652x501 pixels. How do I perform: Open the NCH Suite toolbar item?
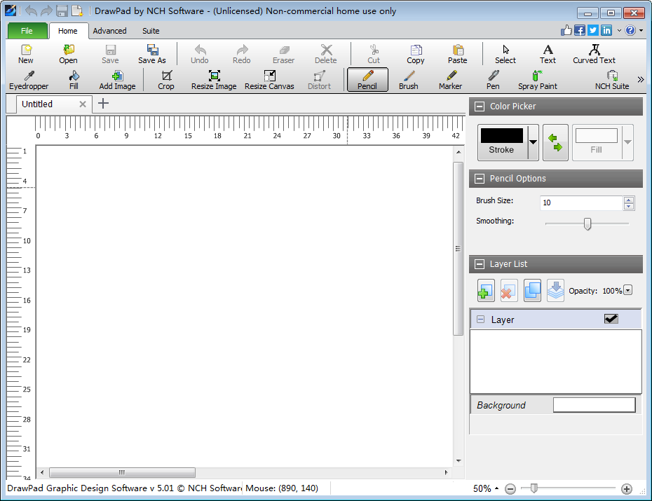[x=611, y=80]
